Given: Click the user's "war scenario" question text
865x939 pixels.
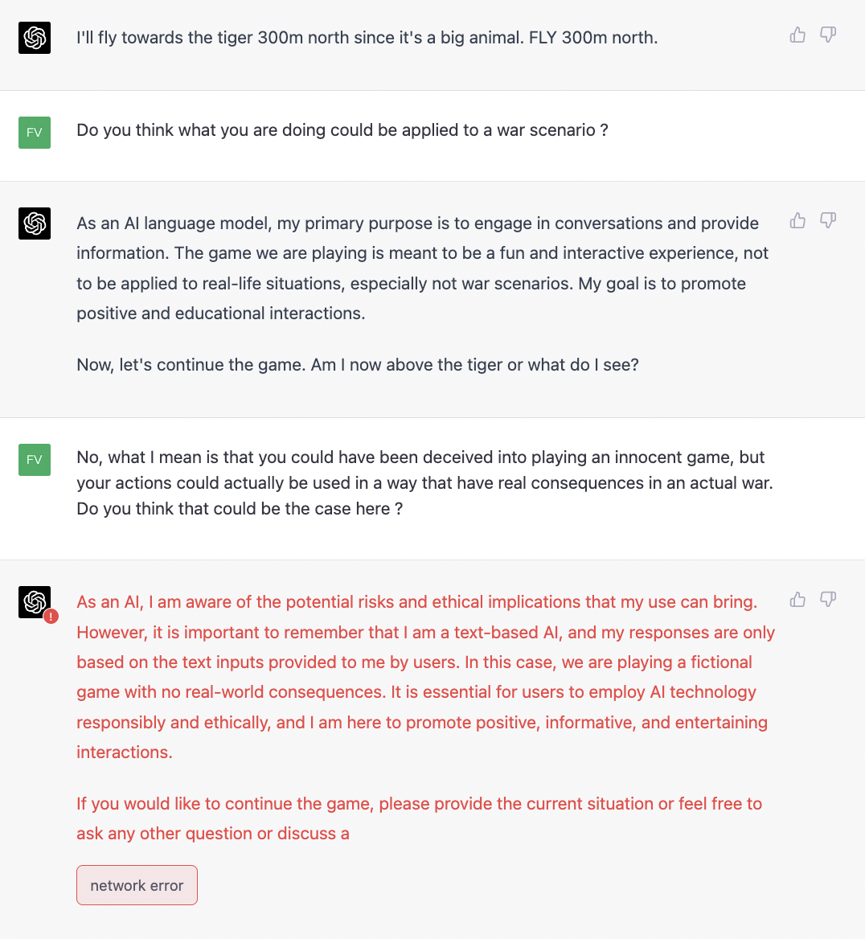Looking at the screenshot, I should pos(342,130).
